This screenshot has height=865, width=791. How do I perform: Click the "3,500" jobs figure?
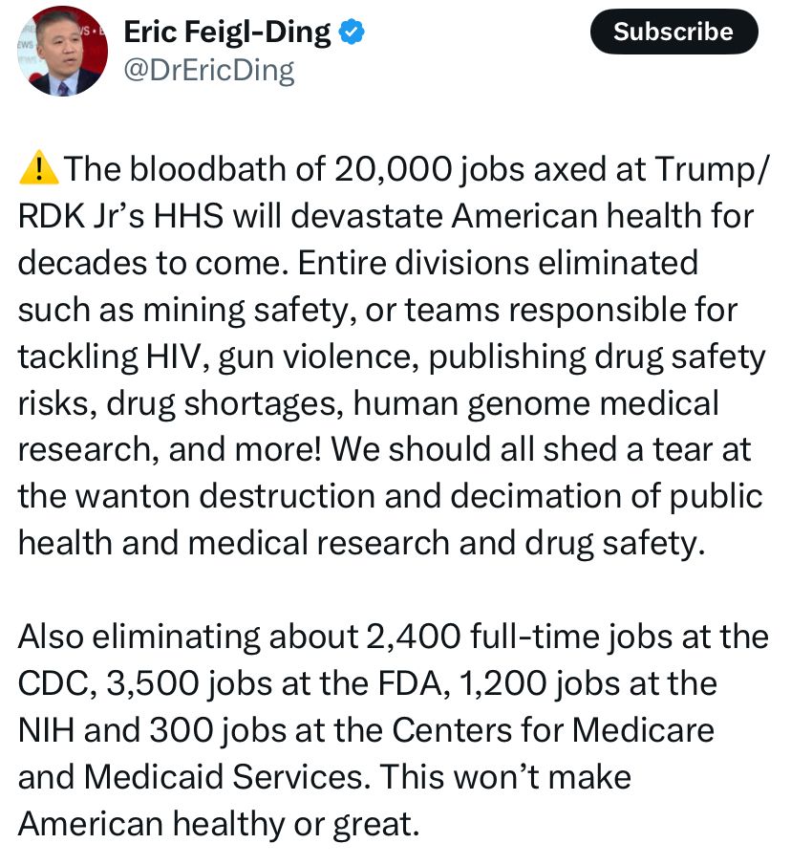(x=153, y=683)
